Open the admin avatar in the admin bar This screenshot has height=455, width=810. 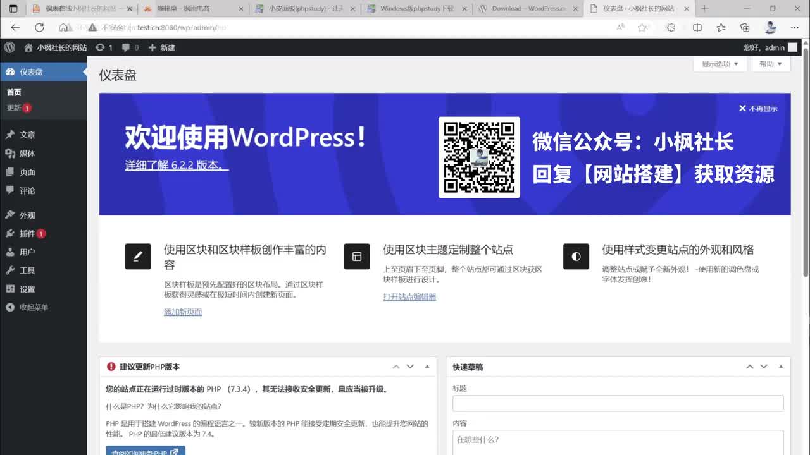[x=792, y=47]
